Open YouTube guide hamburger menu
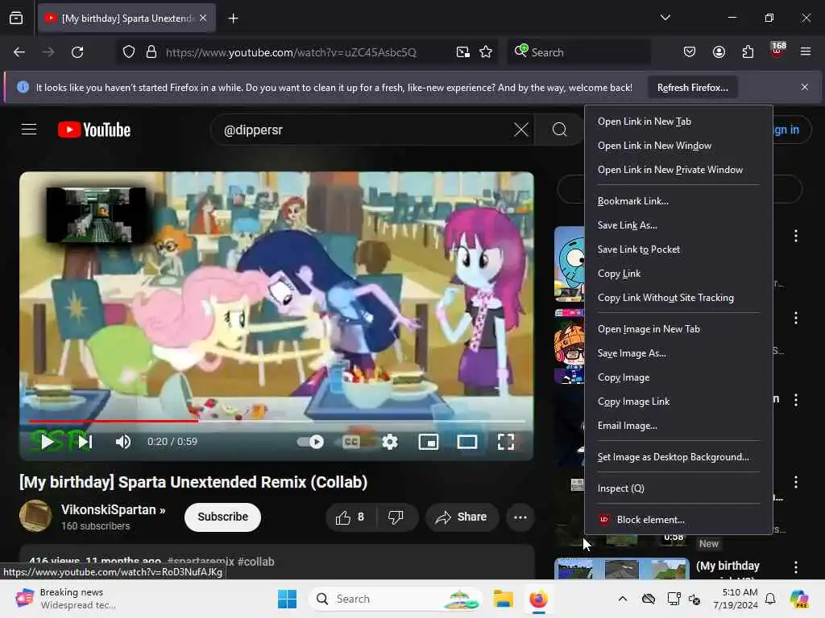Image resolution: width=825 pixels, height=618 pixels. pos(29,130)
